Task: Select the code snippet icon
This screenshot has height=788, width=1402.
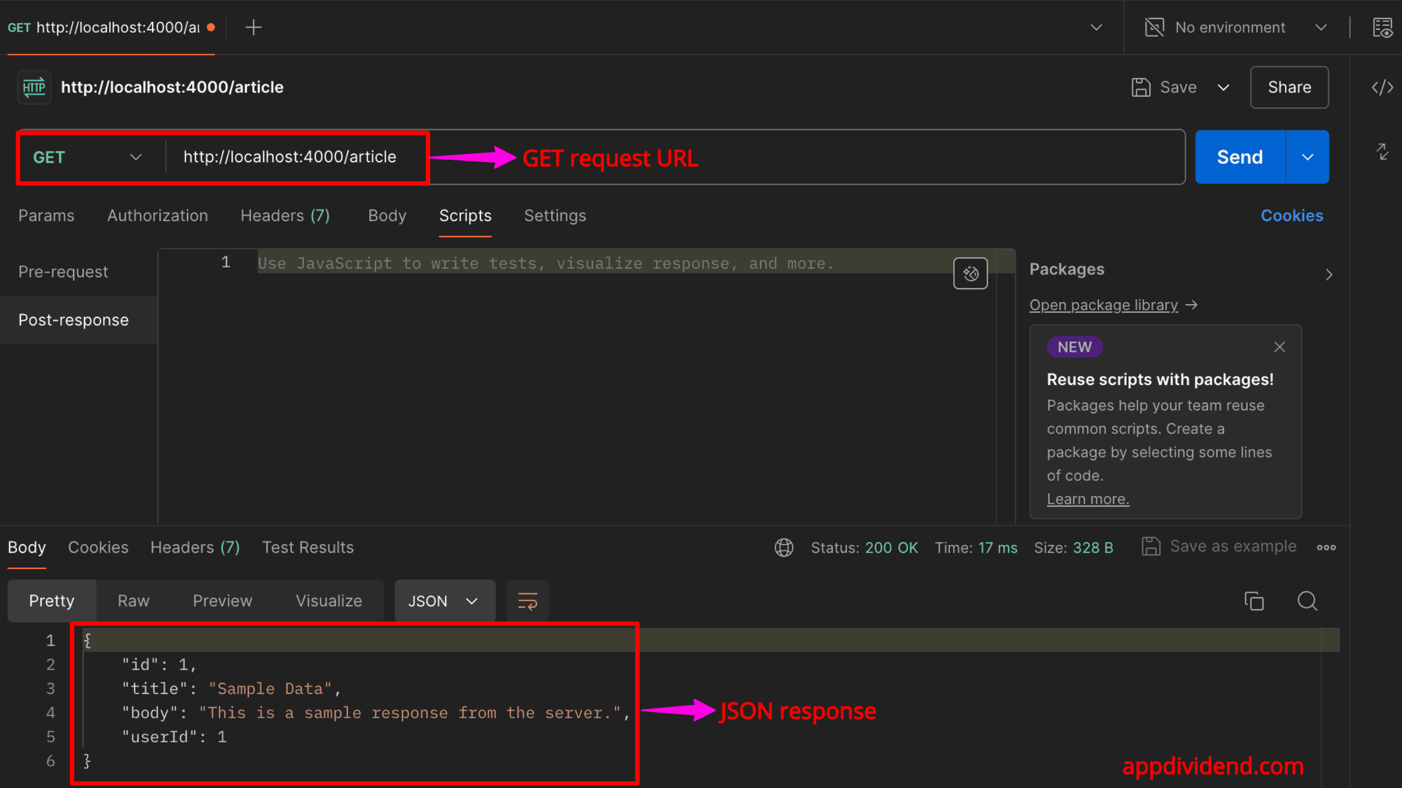Action: pos(1384,87)
